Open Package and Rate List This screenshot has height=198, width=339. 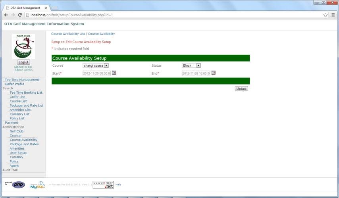point(26,106)
